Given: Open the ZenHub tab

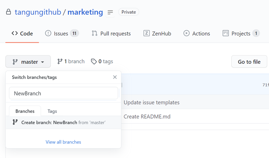Looking at the screenshot, I should (x=157, y=34).
